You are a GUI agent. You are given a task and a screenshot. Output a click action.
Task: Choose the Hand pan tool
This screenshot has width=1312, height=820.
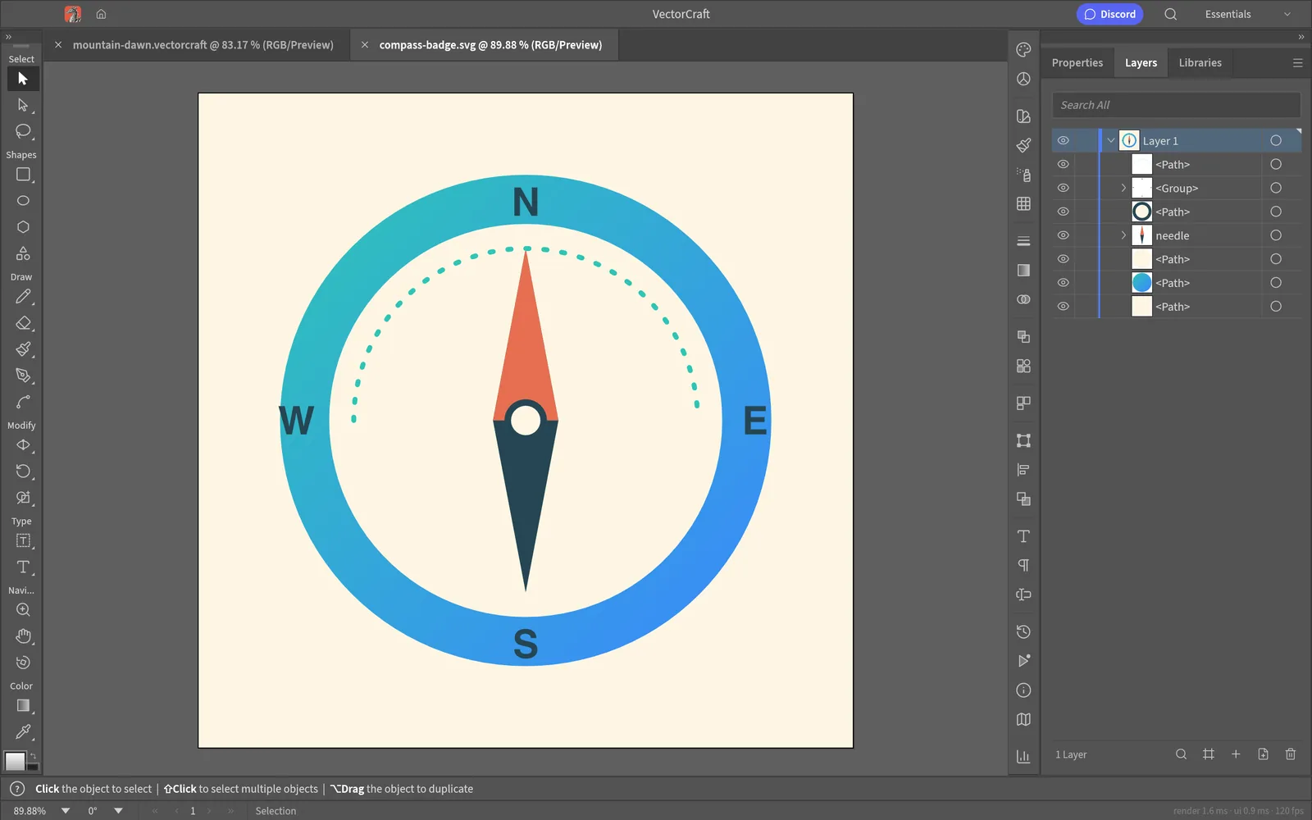point(23,636)
